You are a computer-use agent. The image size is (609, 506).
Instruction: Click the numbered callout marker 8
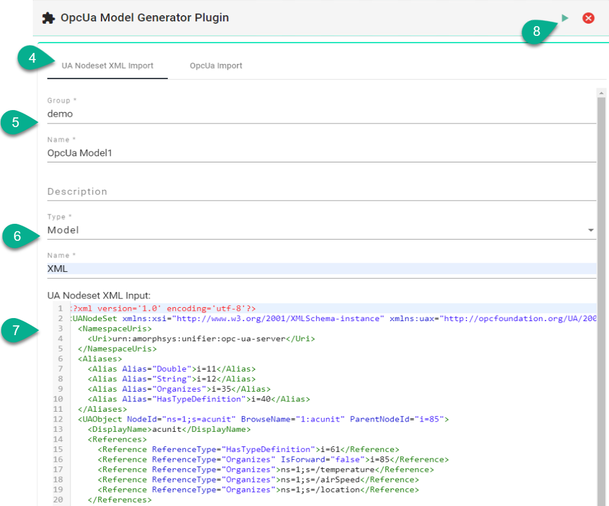click(x=536, y=32)
